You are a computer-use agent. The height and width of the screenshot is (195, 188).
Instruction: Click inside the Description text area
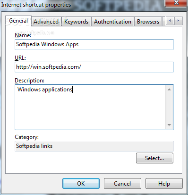pos(90,107)
